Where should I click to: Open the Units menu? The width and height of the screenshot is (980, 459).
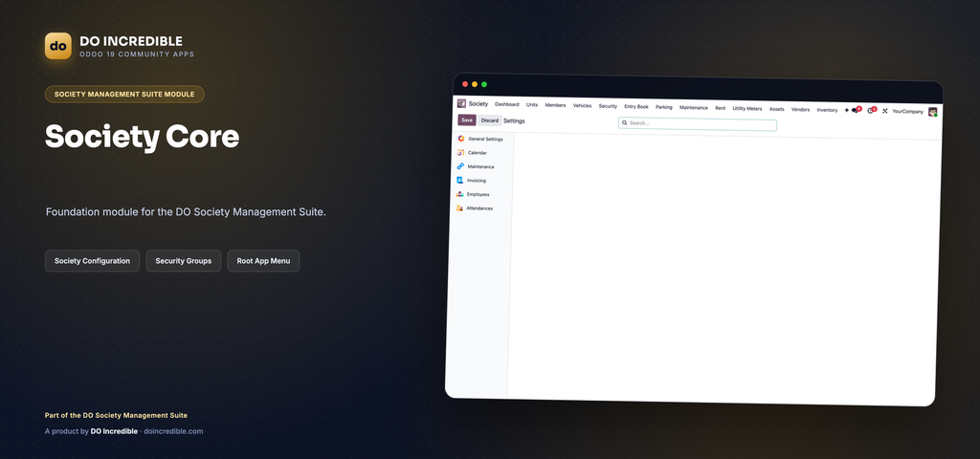point(532,105)
